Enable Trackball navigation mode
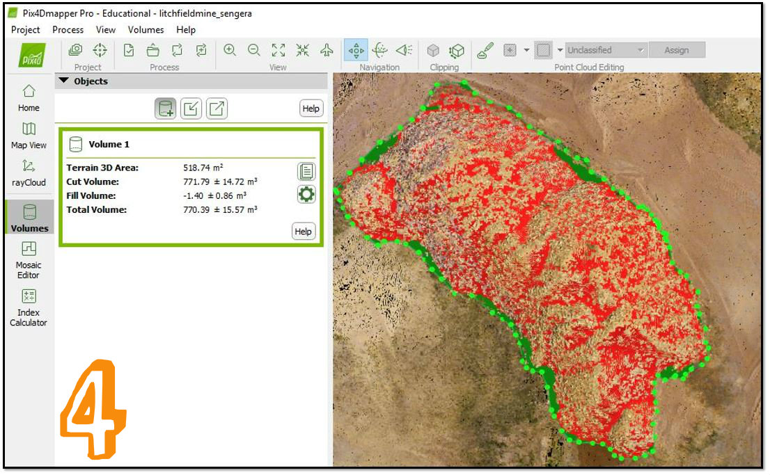The height and width of the screenshot is (475, 770). point(382,49)
